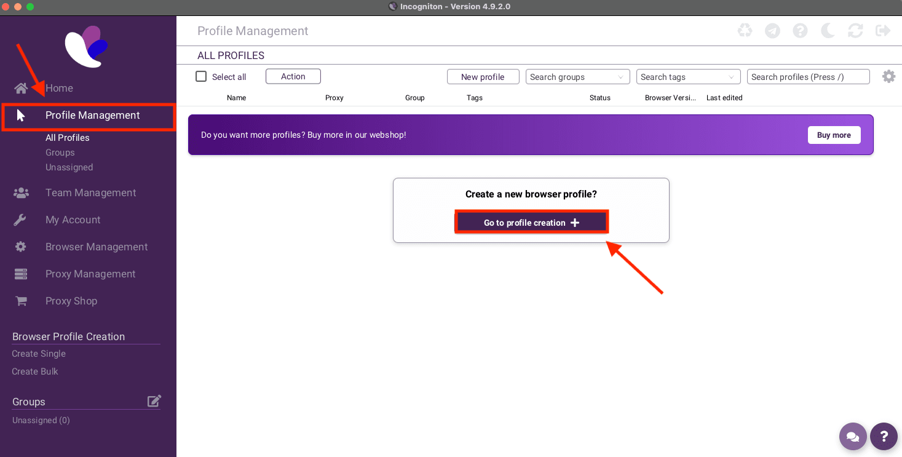Open the Search groups dropdown
The width and height of the screenshot is (902, 457).
tap(577, 76)
